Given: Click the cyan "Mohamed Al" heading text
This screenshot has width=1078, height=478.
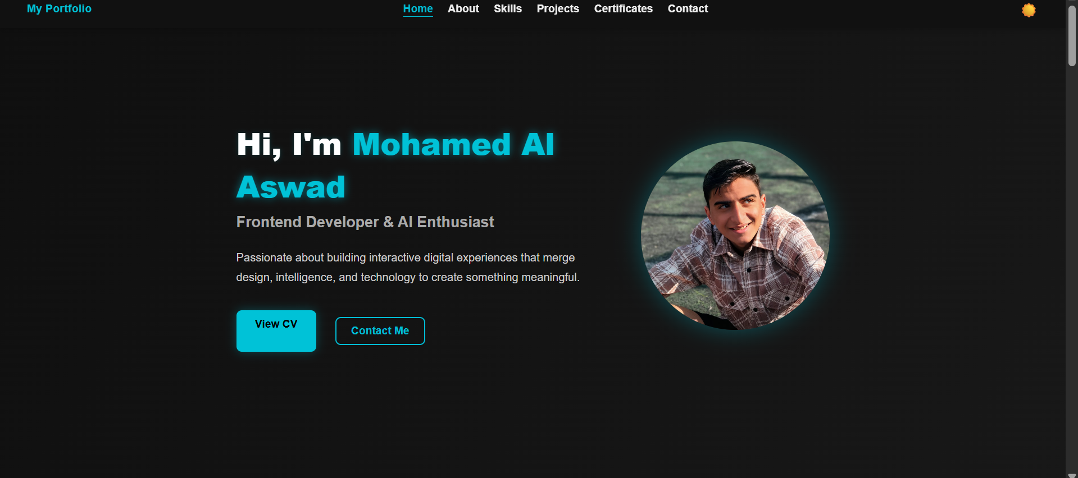Looking at the screenshot, I should coord(453,145).
